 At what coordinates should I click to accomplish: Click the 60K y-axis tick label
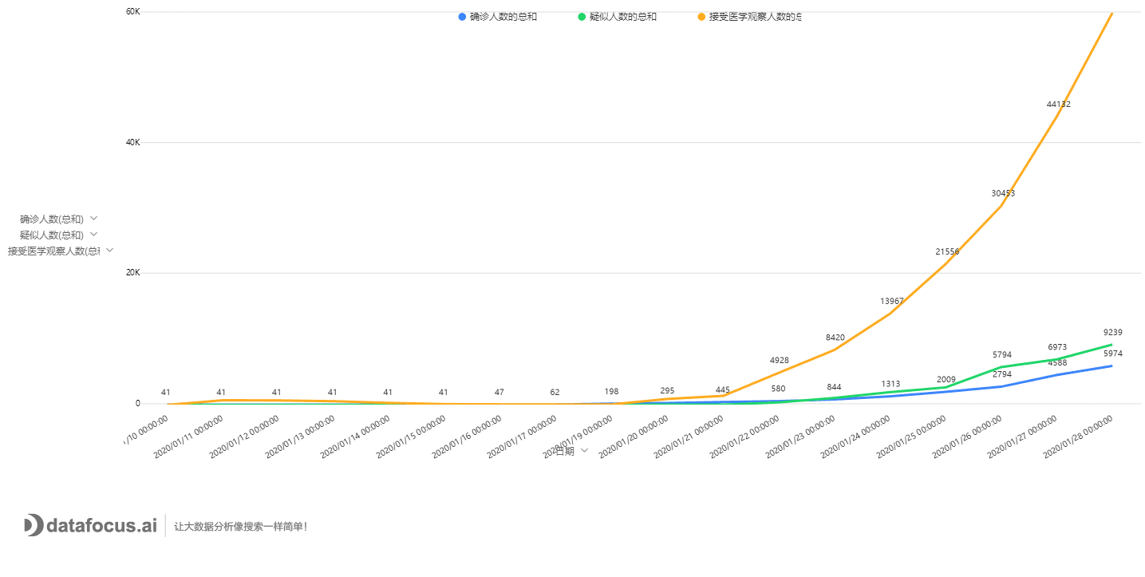click(133, 11)
